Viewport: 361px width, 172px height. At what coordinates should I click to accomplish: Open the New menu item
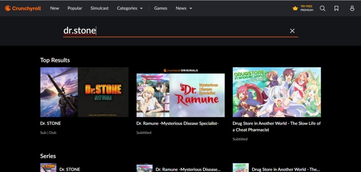coord(55,8)
